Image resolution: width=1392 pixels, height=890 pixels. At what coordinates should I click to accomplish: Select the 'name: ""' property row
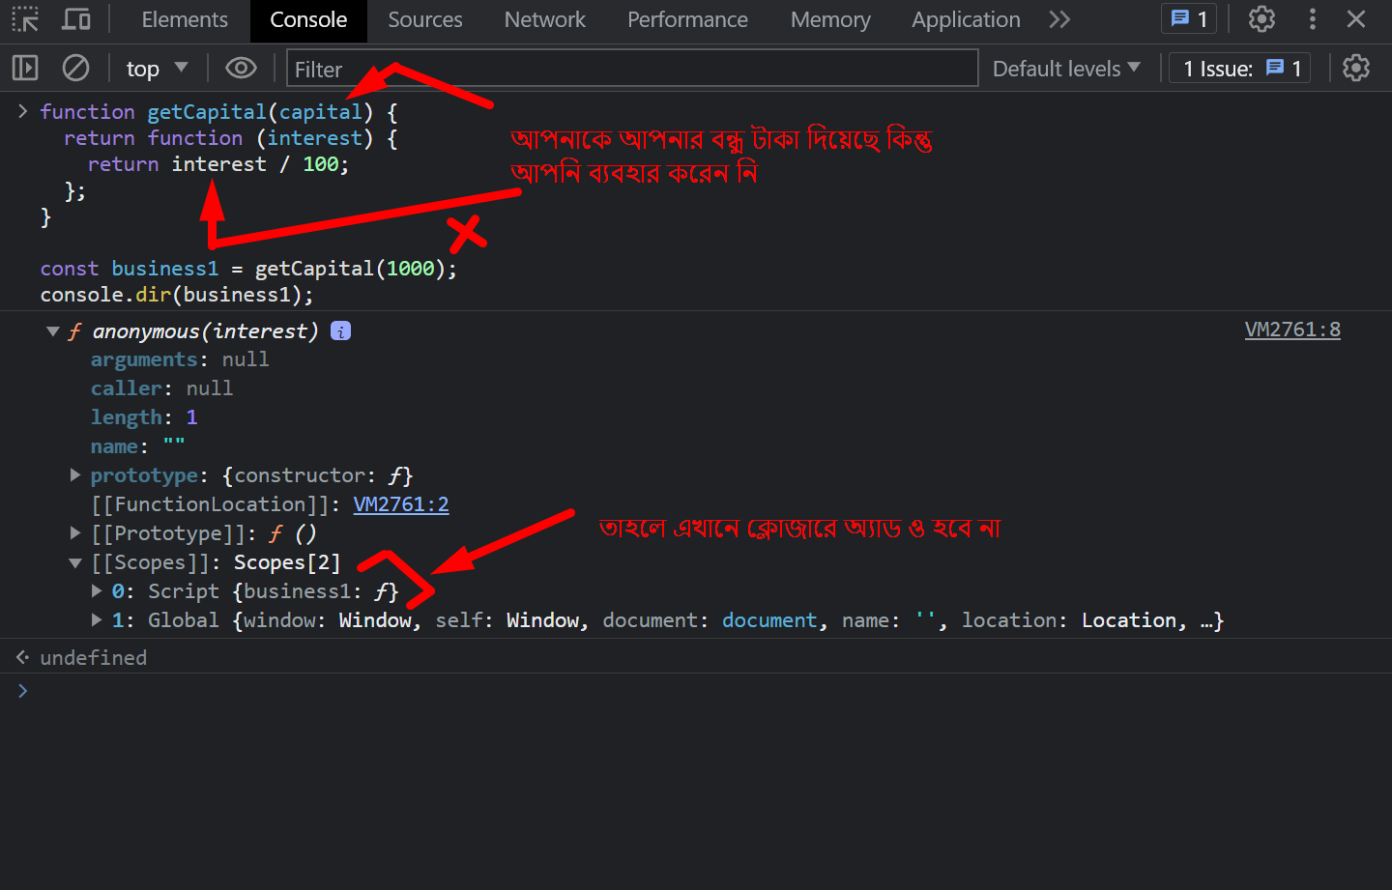(x=137, y=446)
